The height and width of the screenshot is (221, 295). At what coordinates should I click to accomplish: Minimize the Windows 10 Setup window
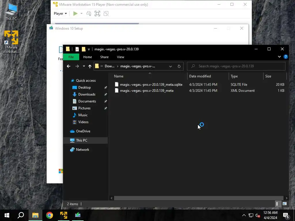click(x=215, y=28)
